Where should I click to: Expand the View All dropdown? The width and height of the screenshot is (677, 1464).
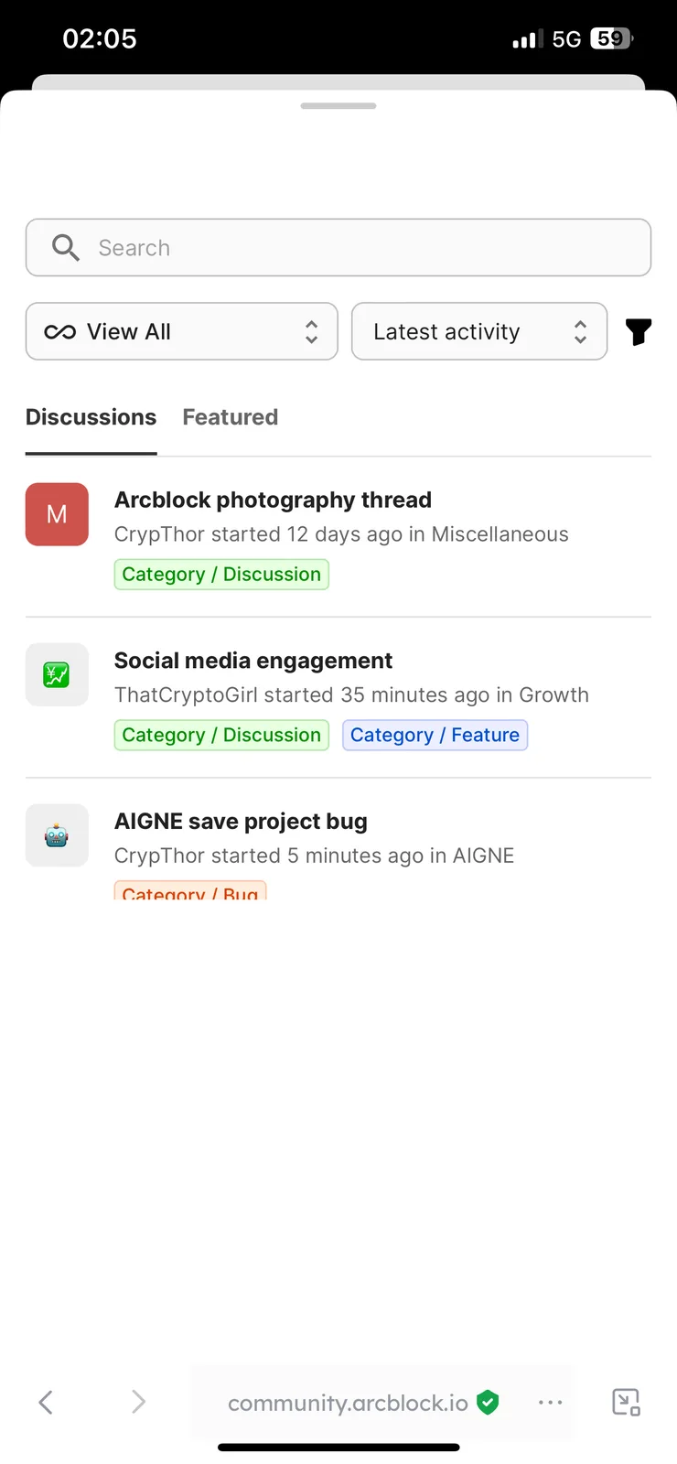point(182,331)
